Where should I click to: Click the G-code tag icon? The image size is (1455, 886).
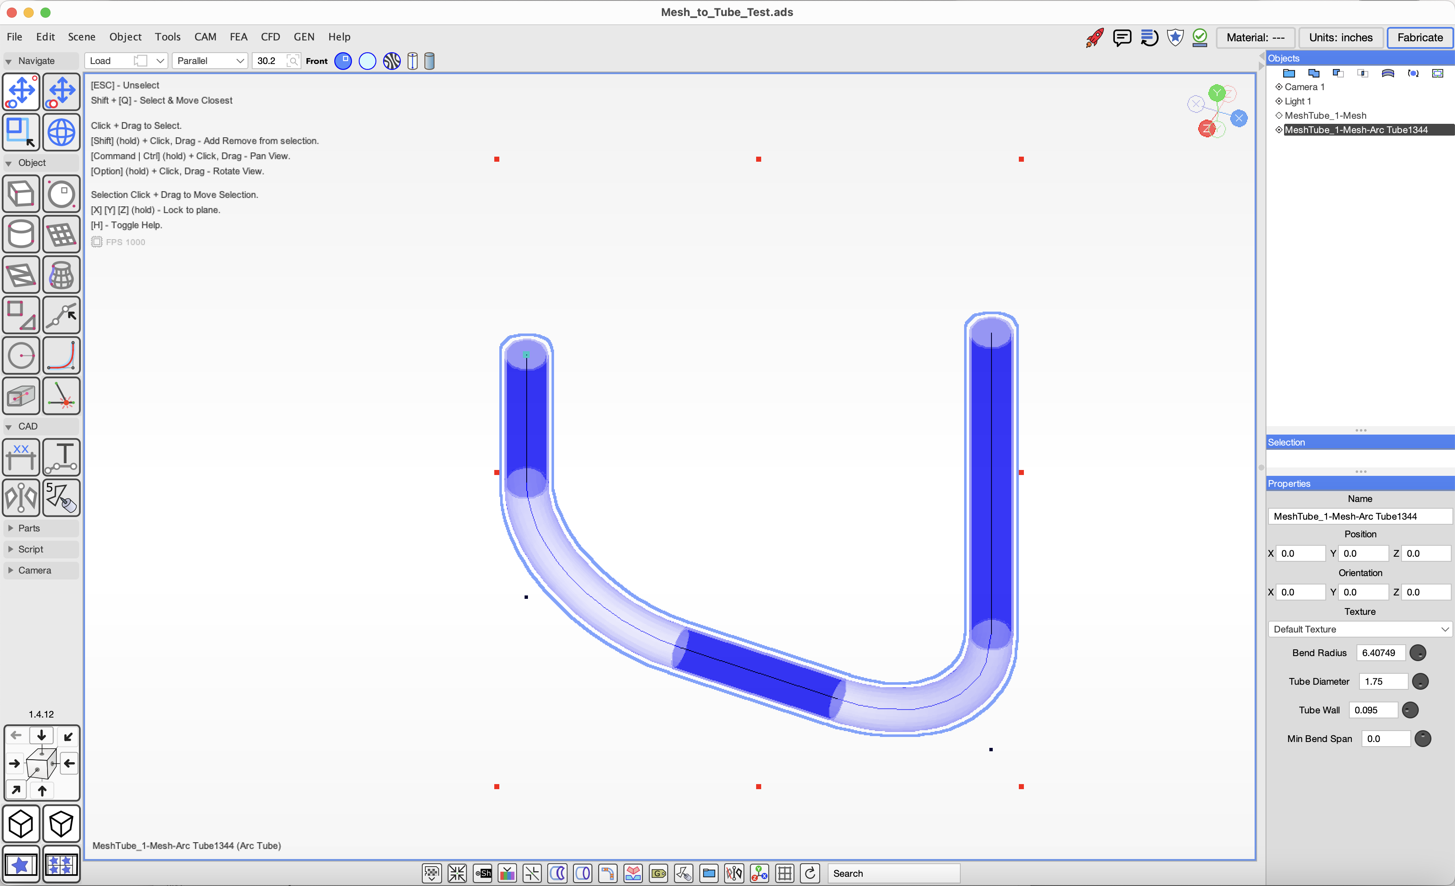coord(658,873)
